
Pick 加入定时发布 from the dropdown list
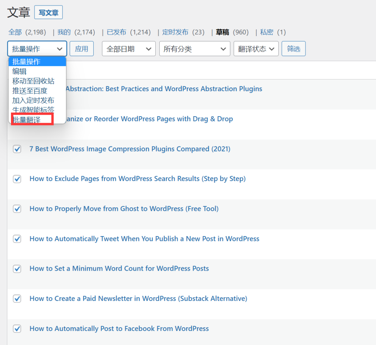[x=33, y=100]
